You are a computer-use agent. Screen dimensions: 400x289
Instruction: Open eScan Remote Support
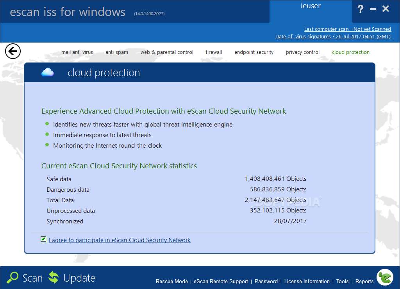pos(221,281)
